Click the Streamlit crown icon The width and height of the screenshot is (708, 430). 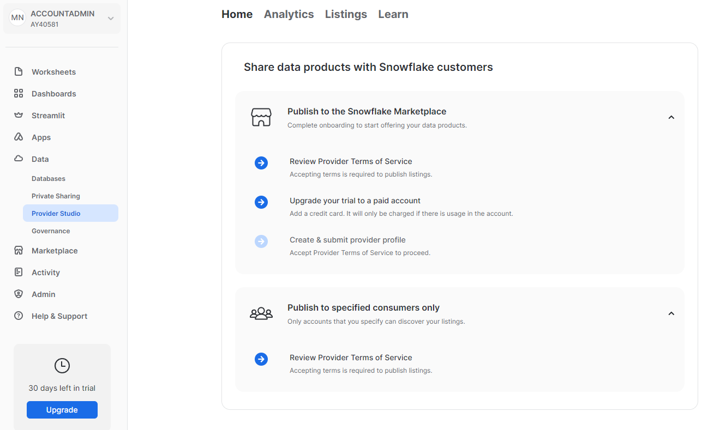coord(19,116)
